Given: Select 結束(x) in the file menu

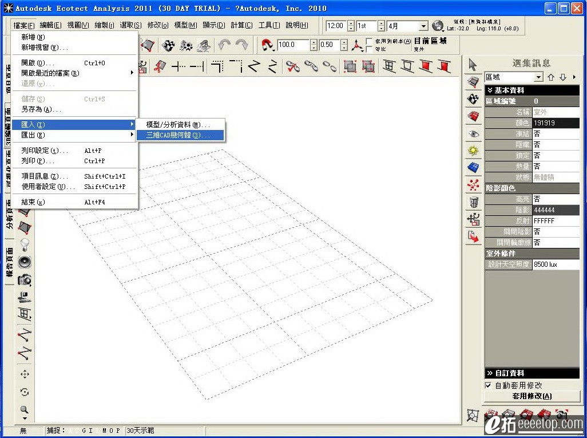Looking at the screenshot, I should pos(74,202).
